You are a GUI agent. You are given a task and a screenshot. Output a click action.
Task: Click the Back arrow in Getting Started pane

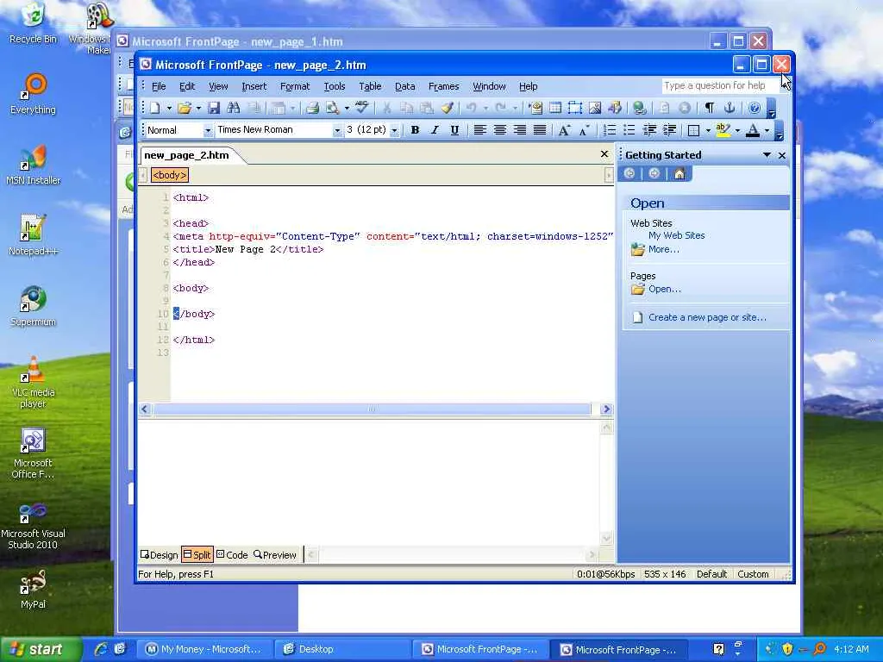[x=629, y=174]
